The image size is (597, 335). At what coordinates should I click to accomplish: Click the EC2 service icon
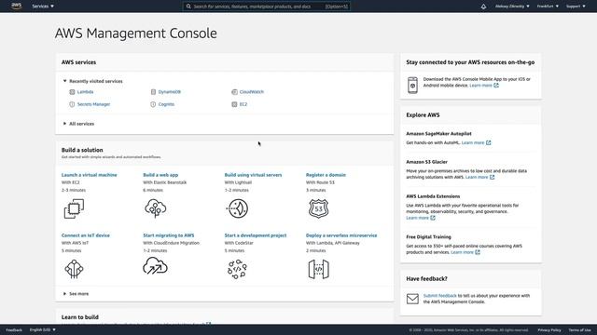tap(234, 104)
